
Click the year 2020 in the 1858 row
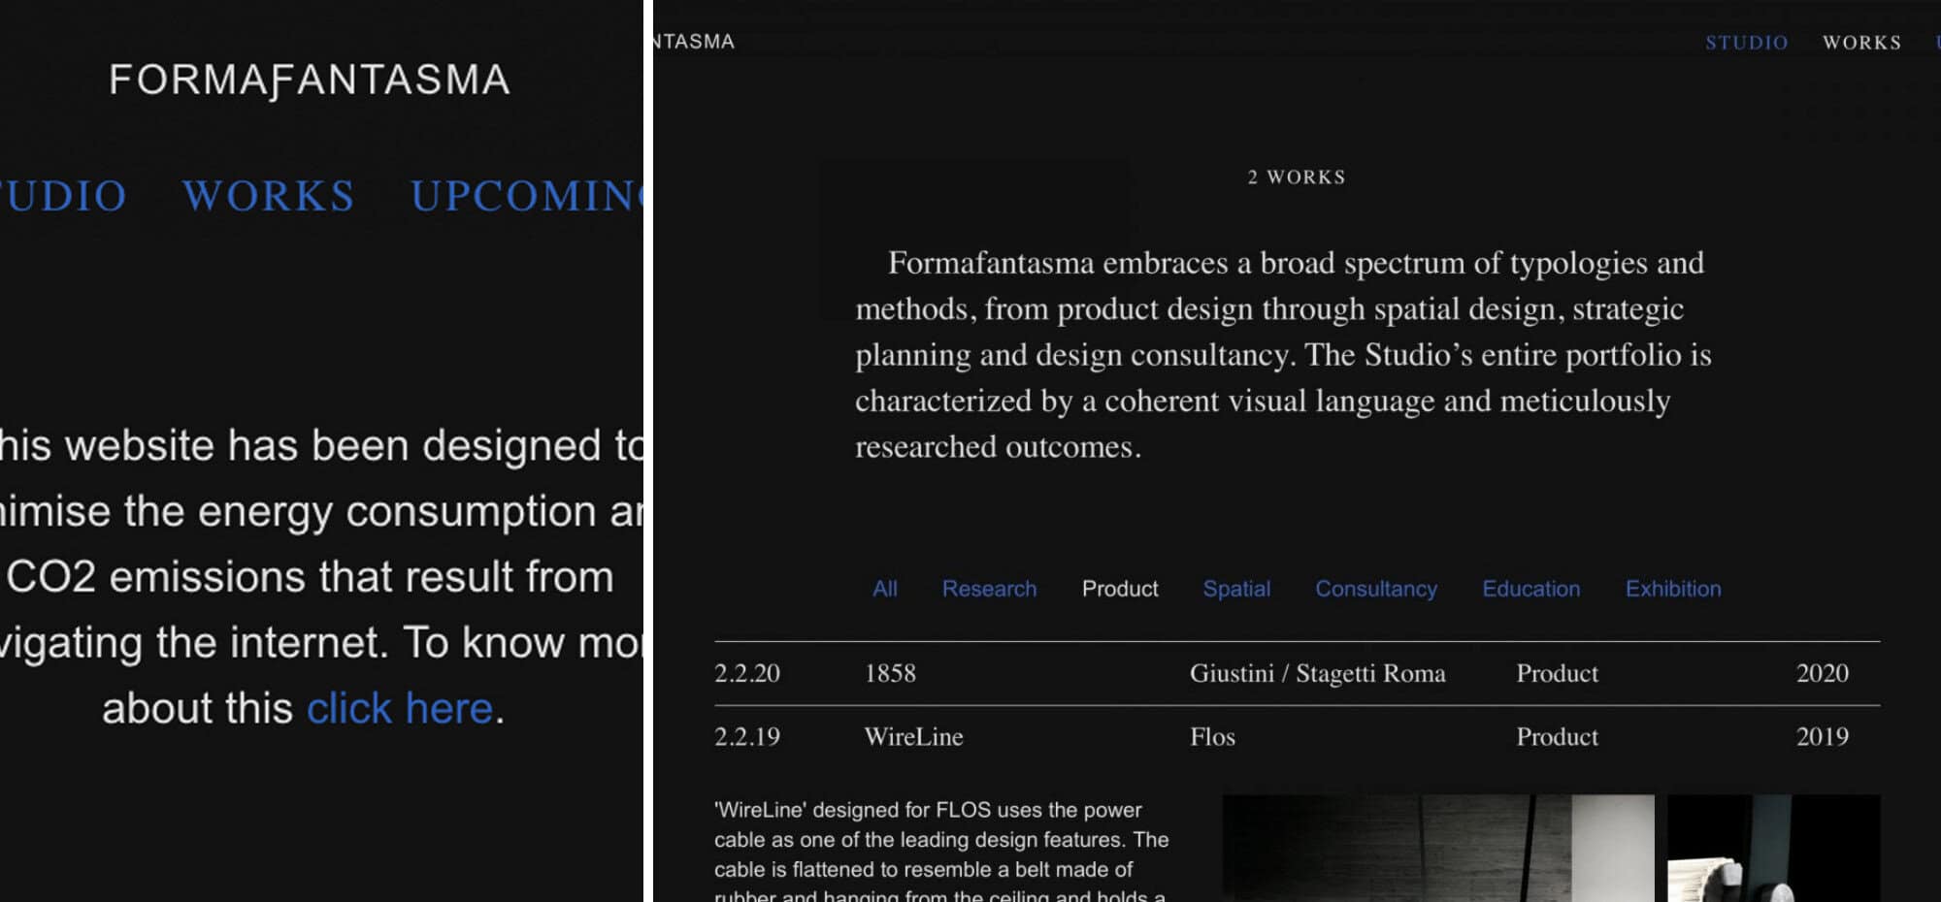[1822, 673]
